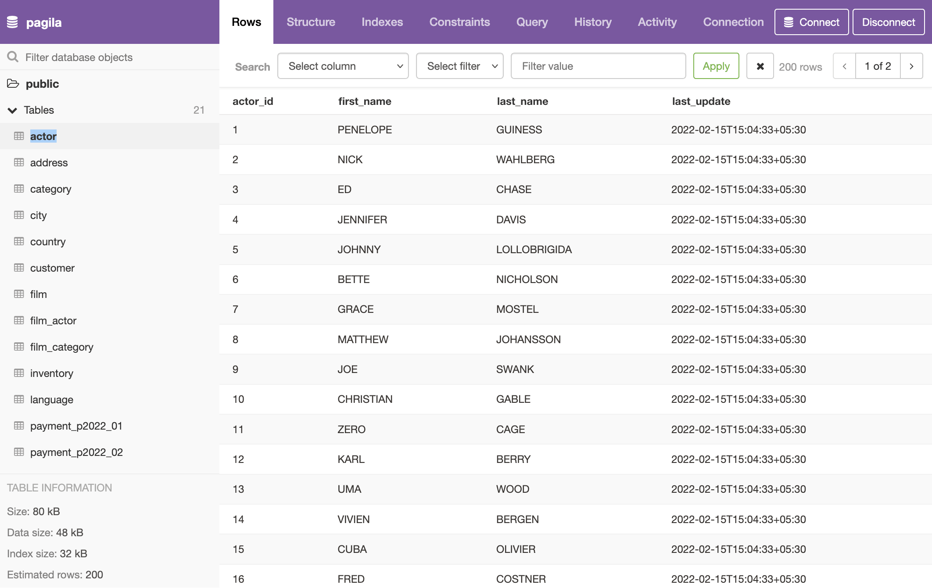
Task: Focus the Filter value input field
Action: coord(598,66)
